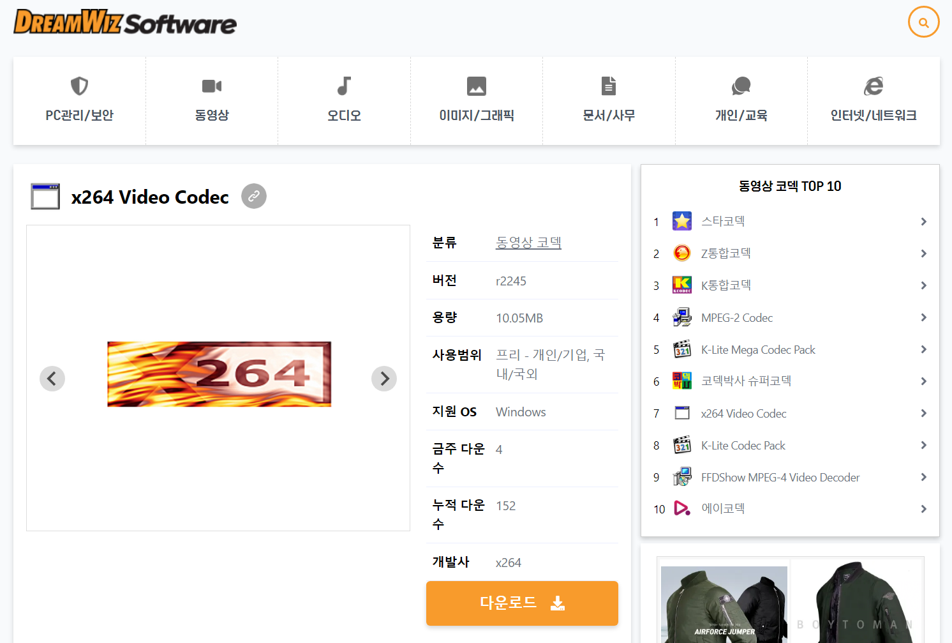Click the IE icon for 인터넷/네트워크
952x643 pixels.
(874, 86)
